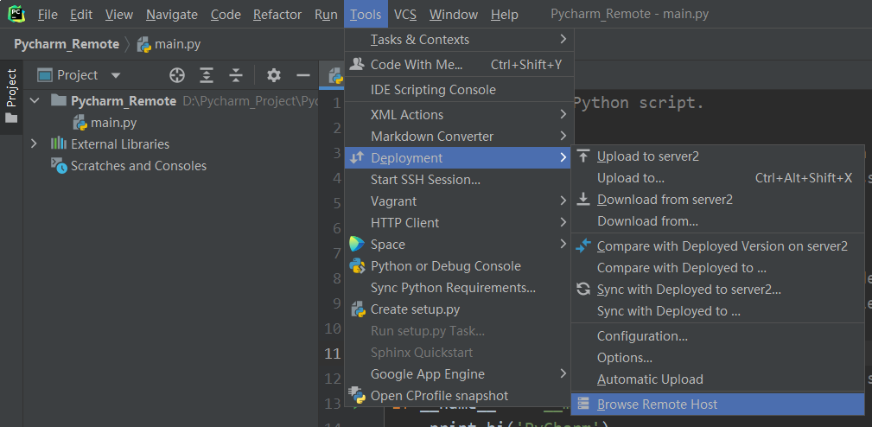
Task: Choose Start SSH Session...
Action: click(x=459, y=180)
